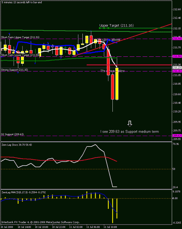This screenshot has height=229, width=182.
Task: Click the 212.60 price scale value
Action: [177, 10]
